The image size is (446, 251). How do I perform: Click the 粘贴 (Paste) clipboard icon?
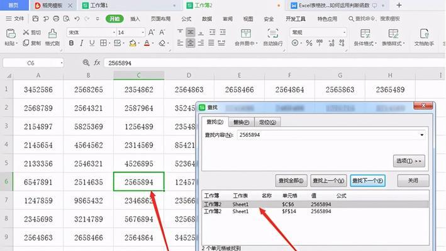click(11, 33)
